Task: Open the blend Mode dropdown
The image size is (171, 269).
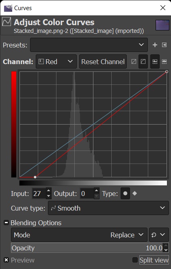Action: (79, 235)
